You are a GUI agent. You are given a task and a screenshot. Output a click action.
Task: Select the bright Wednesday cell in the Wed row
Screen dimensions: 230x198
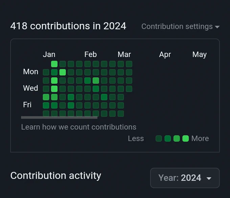(x=54, y=89)
